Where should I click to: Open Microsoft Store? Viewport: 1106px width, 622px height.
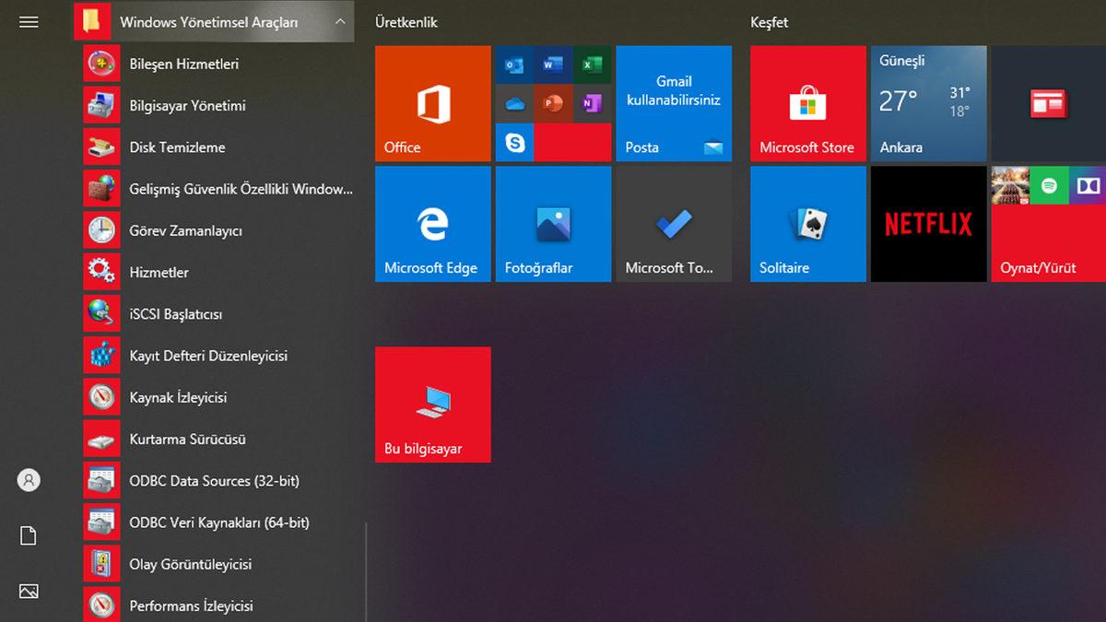point(807,103)
